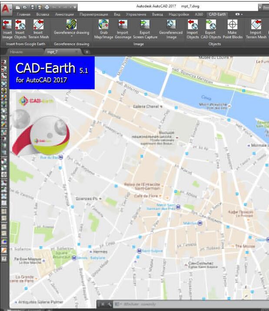The width and height of the screenshot is (269, 311).
Task: Click the Musée du Louvre label on map
Action: coord(214,58)
